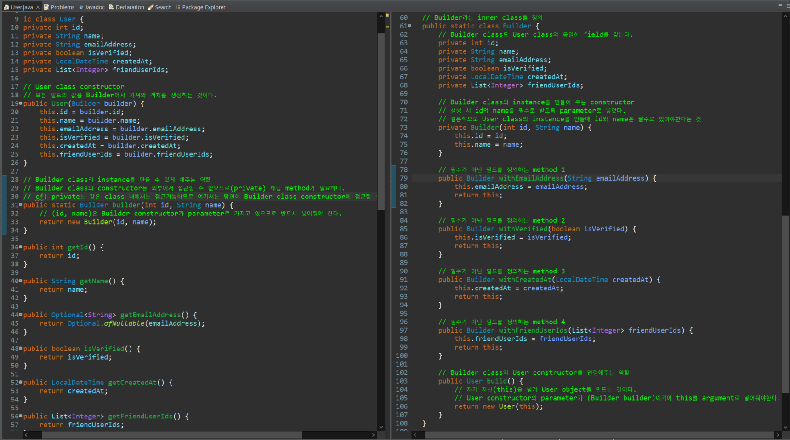Collapse getName fold marker at line 40
The image size is (790, 440).
[21, 281]
